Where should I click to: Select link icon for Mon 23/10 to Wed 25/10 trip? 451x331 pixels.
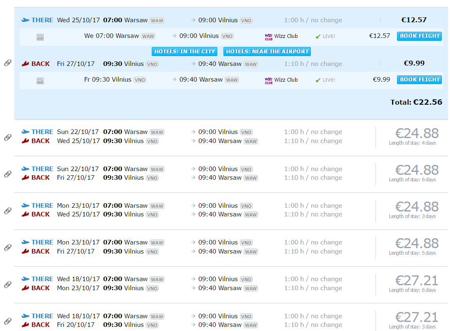[x=8, y=211]
